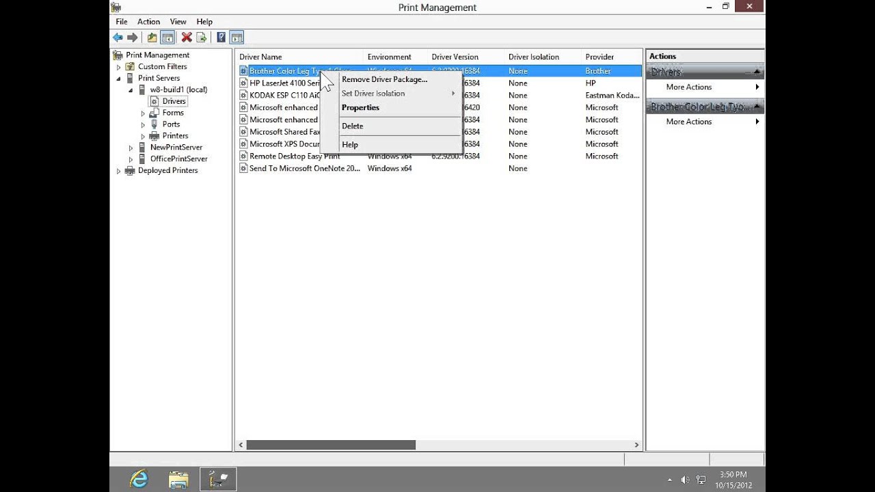Image resolution: width=875 pixels, height=492 pixels.
Task: Click the KODAK ESP C110 driver row icon
Action: (x=243, y=96)
